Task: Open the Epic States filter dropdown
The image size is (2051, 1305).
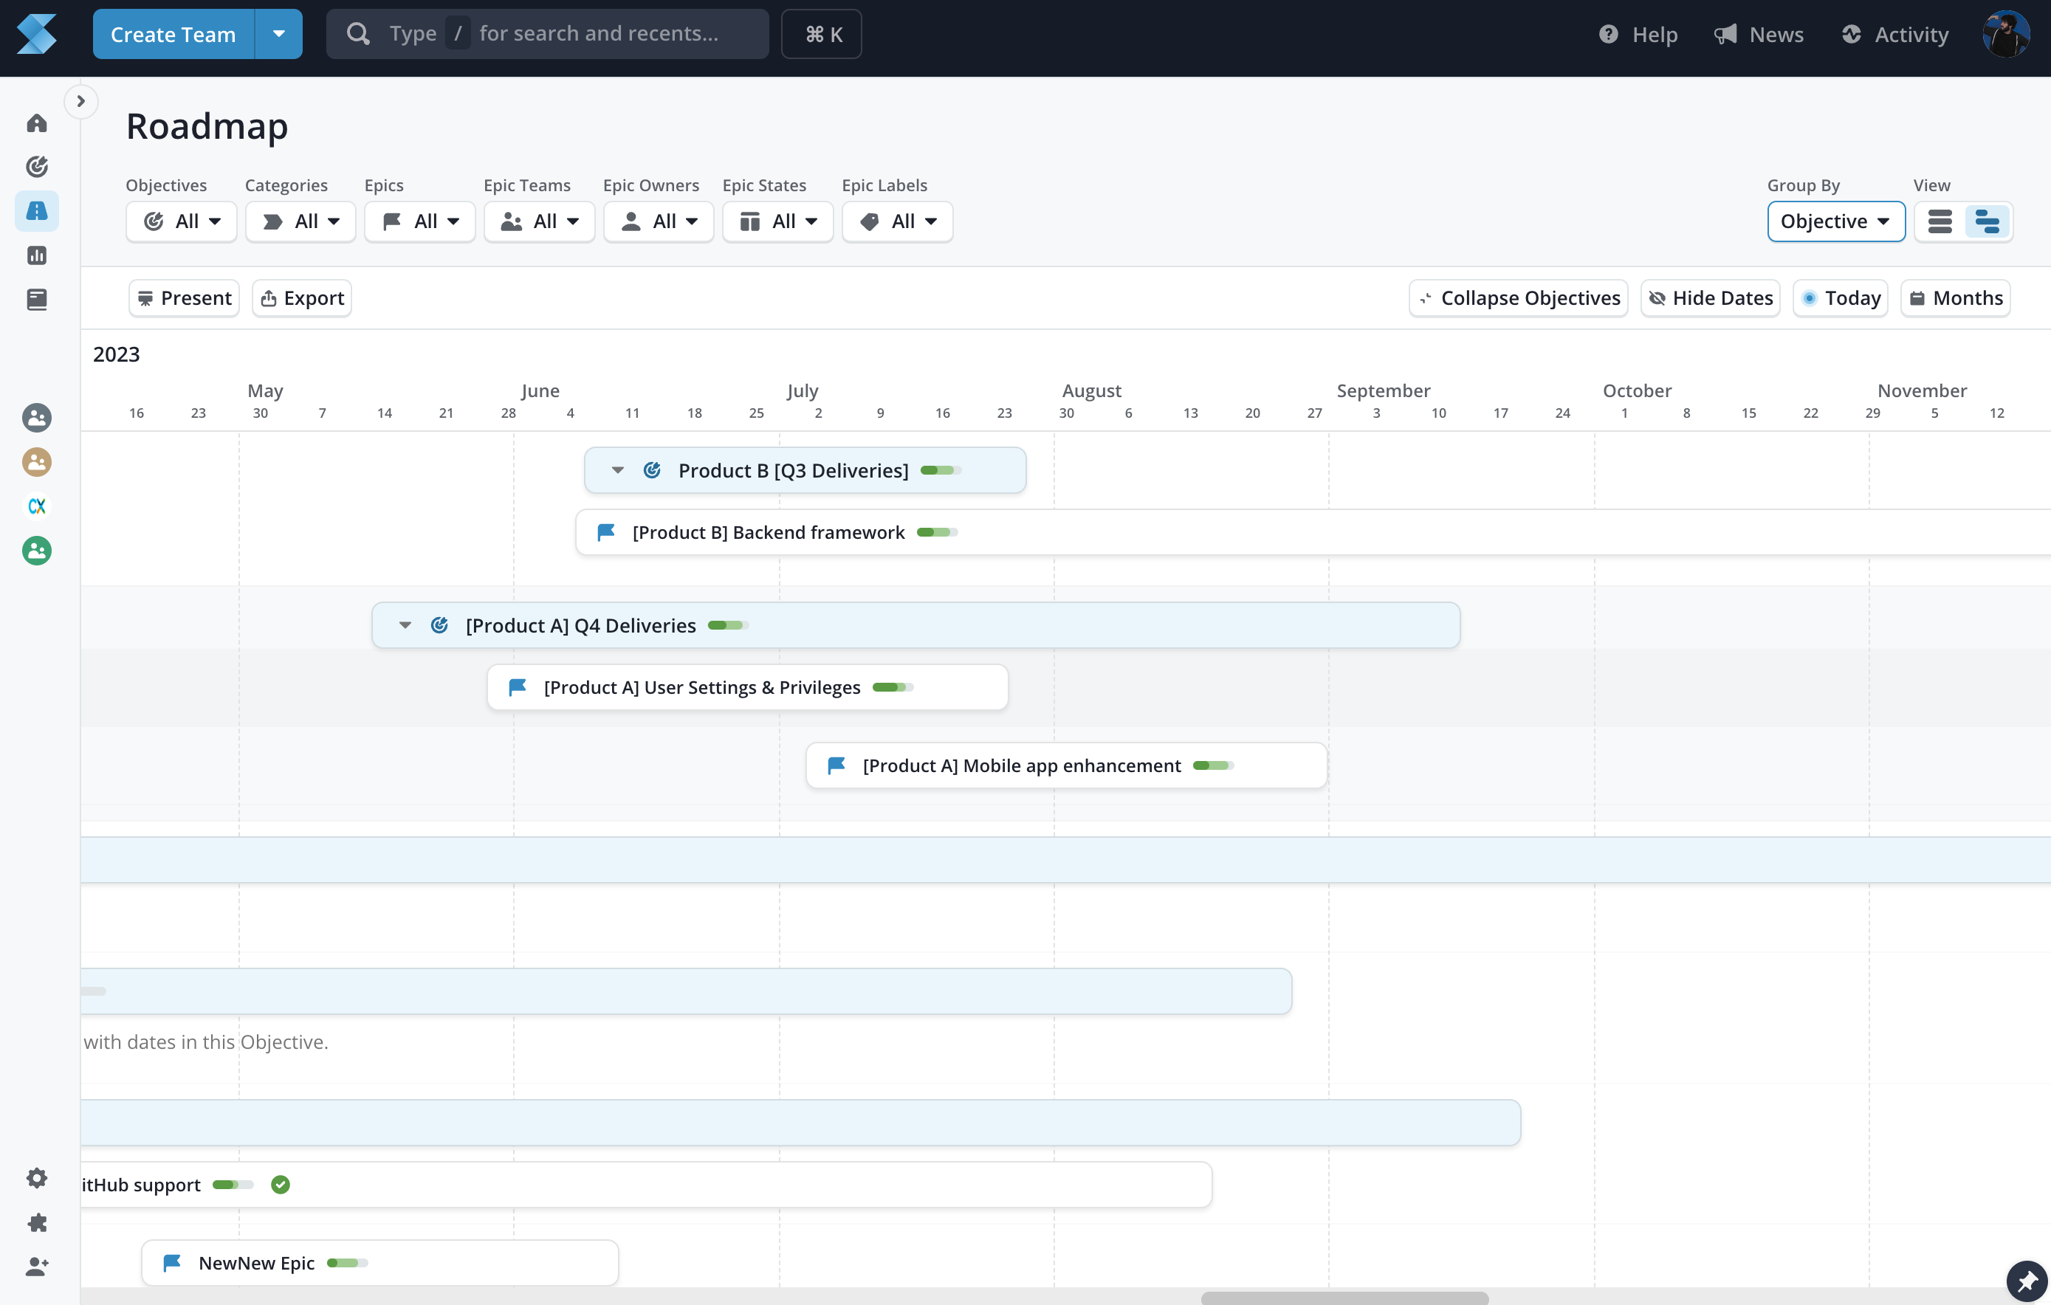Action: point(777,221)
